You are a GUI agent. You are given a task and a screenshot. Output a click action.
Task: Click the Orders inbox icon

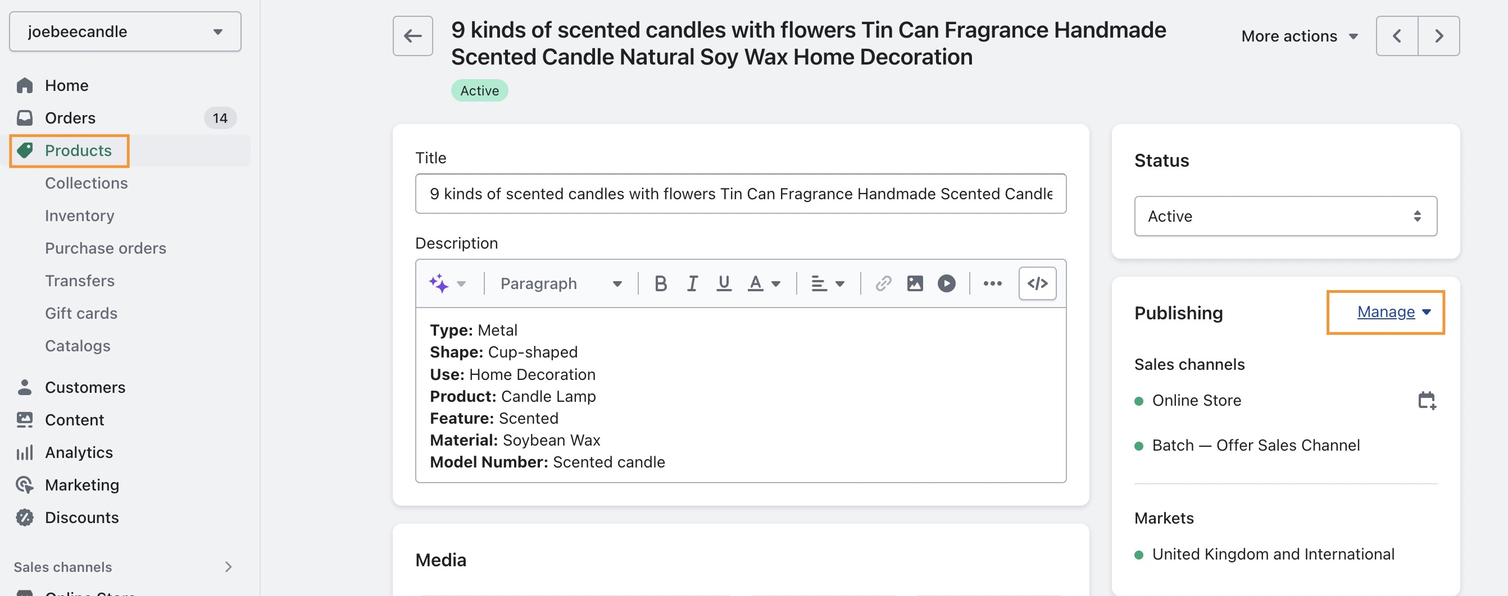pos(25,118)
